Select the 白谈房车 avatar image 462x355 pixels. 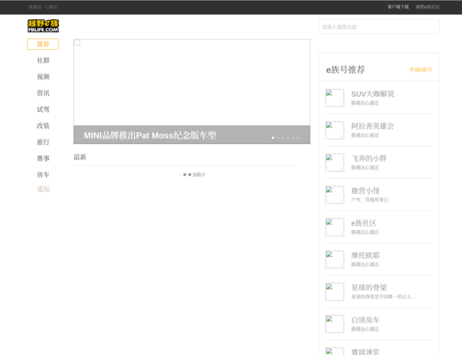(335, 324)
